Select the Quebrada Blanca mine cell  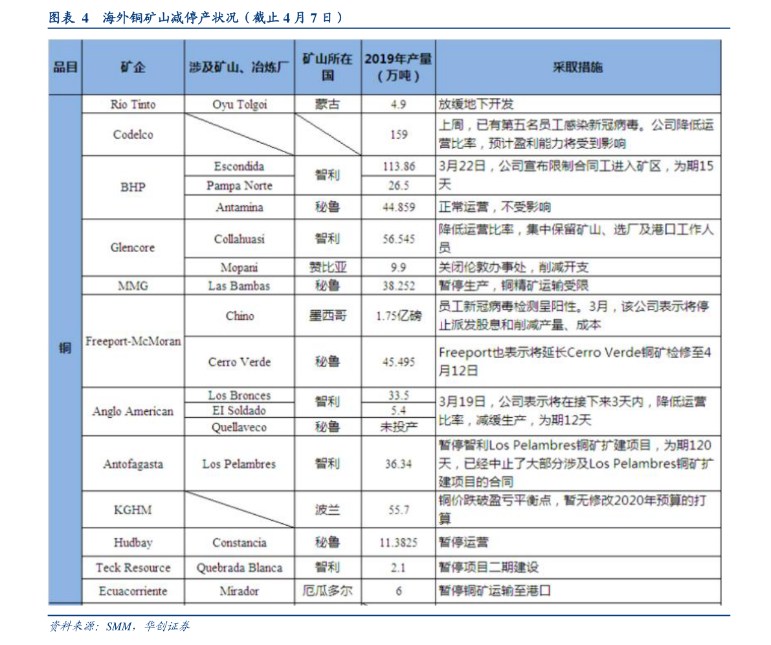240,568
